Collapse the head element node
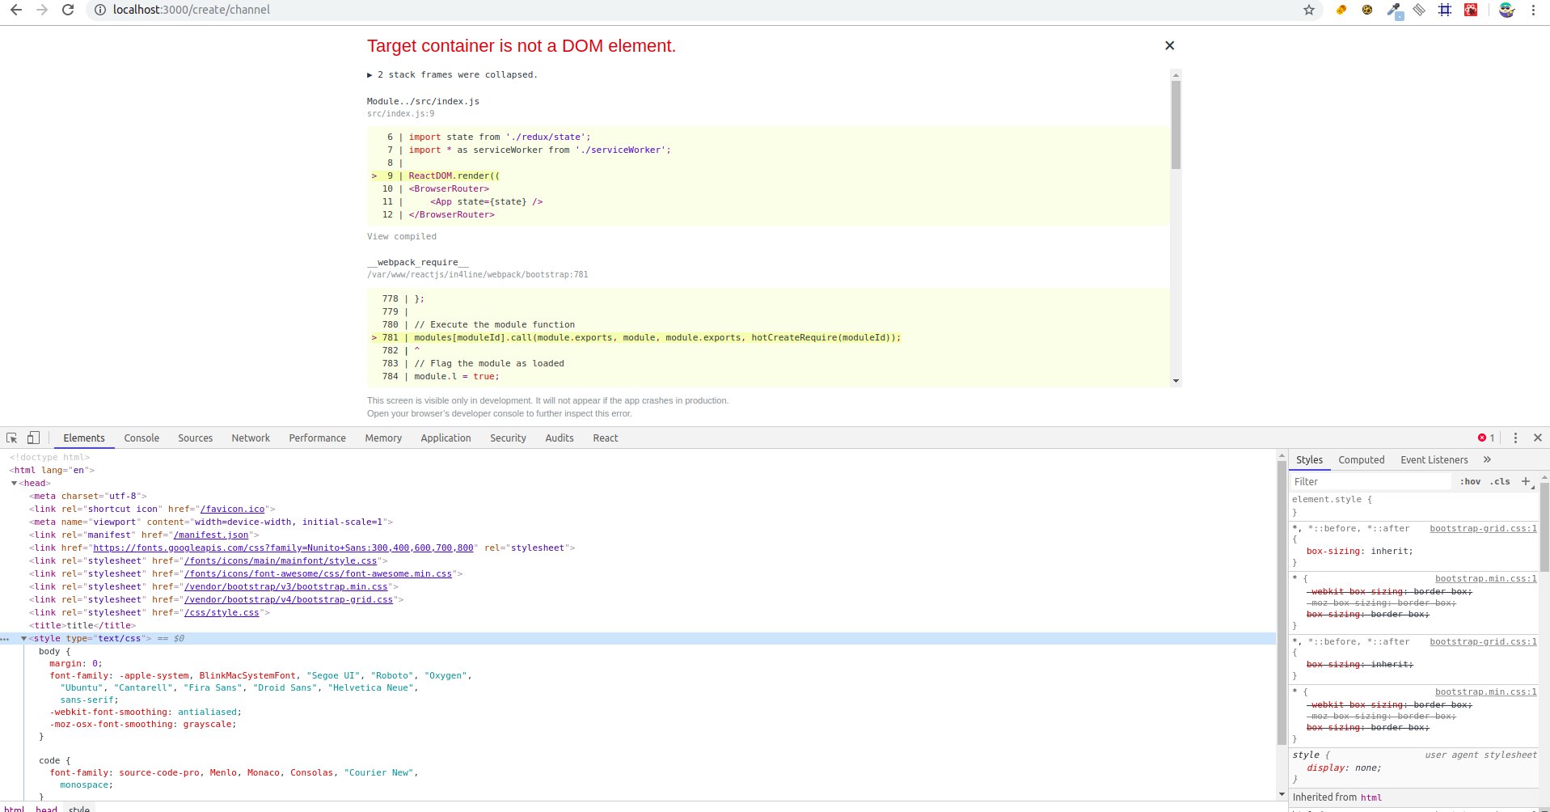Viewport: 1550px width, 812px height. pyautogui.click(x=15, y=483)
